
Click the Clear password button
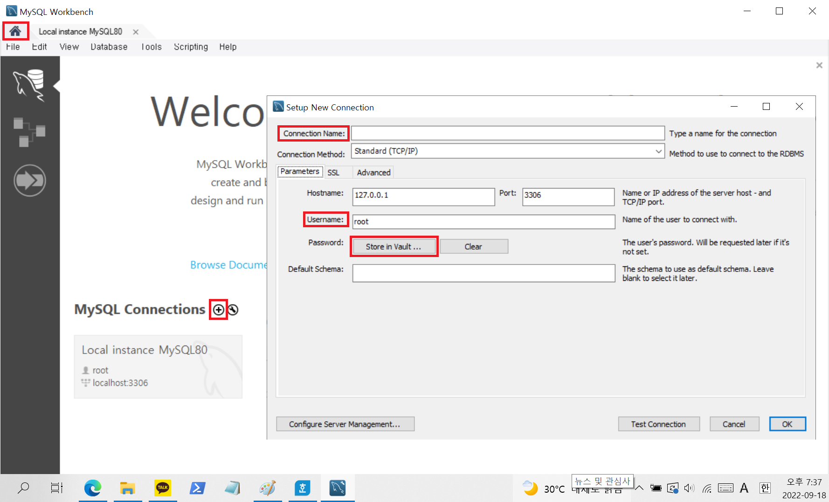[474, 246]
